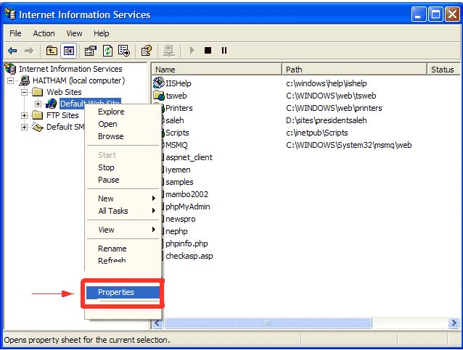The image size is (463, 350).
Task: Click the horizontal scrollbar thumb
Action: [268, 323]
